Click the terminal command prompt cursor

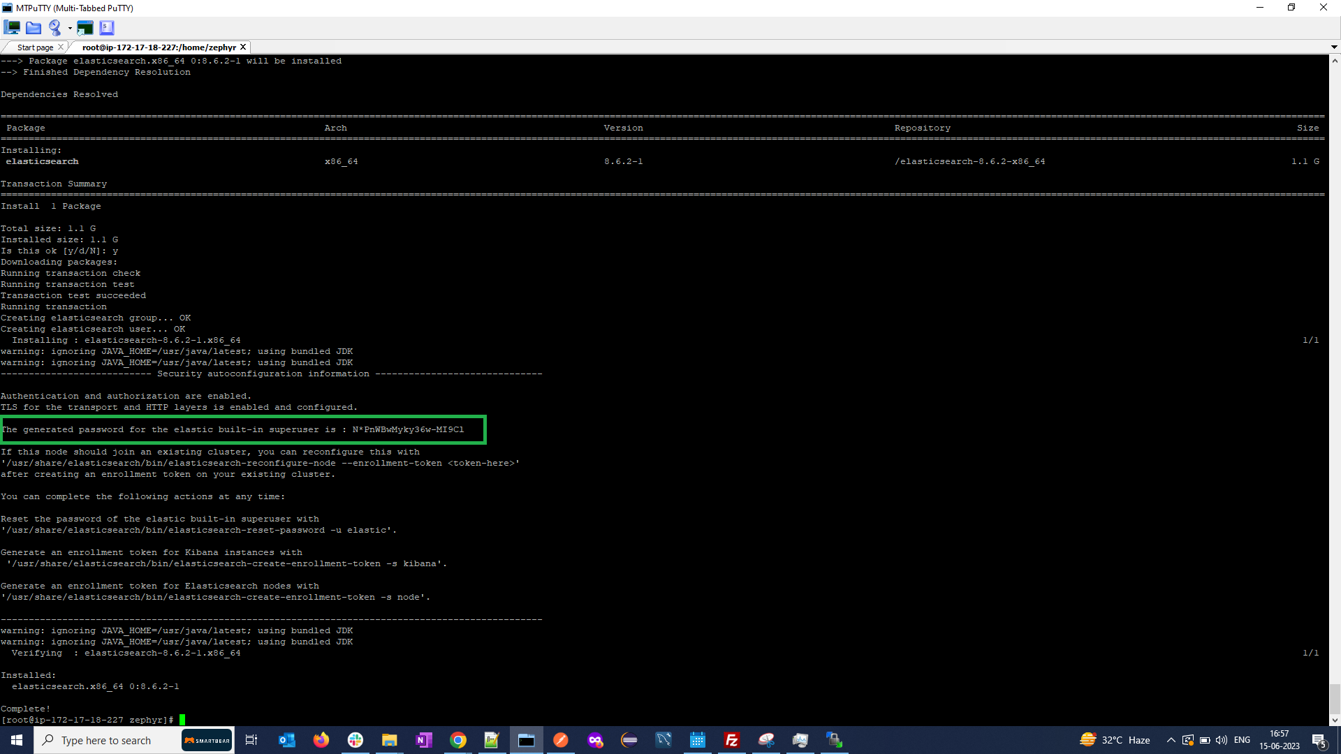182,720
